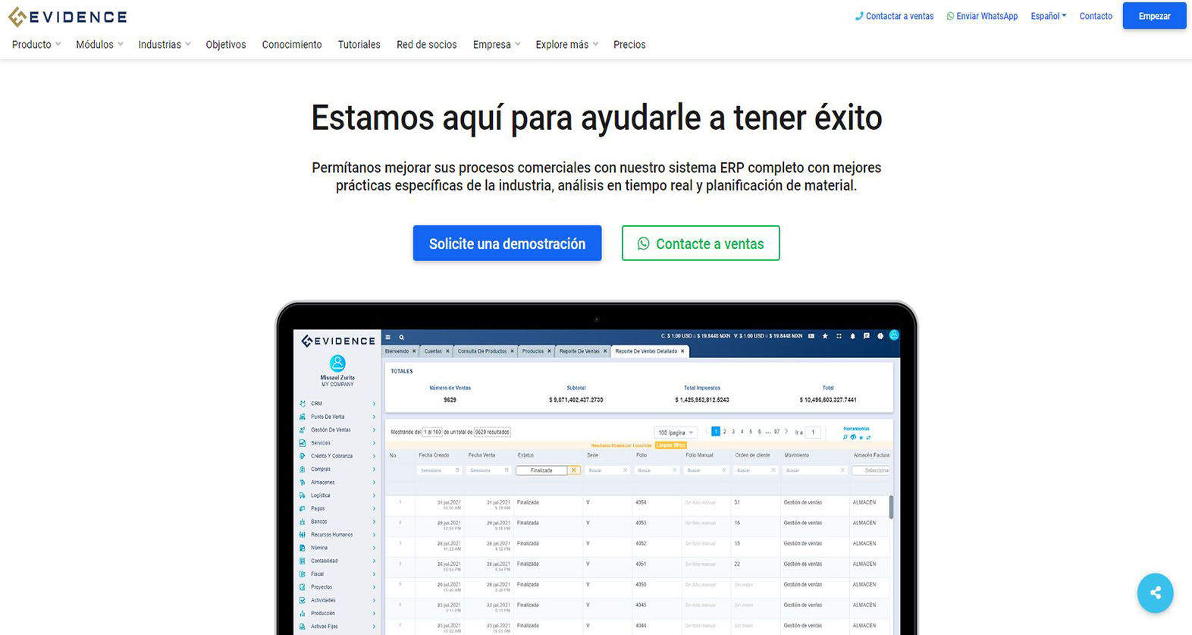
Task: Expand the Compras sidebar chevron
Action: tap(374, 470)
